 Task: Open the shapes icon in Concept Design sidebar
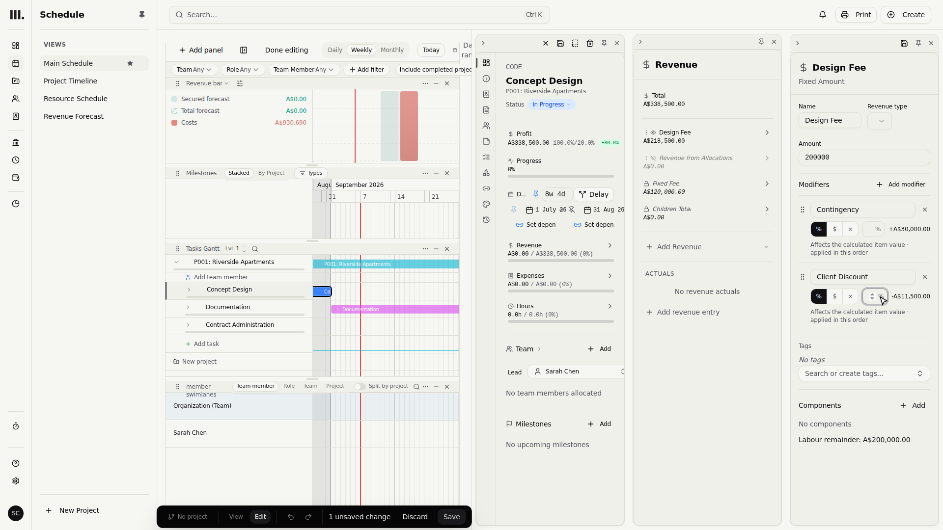coord(486,173)
